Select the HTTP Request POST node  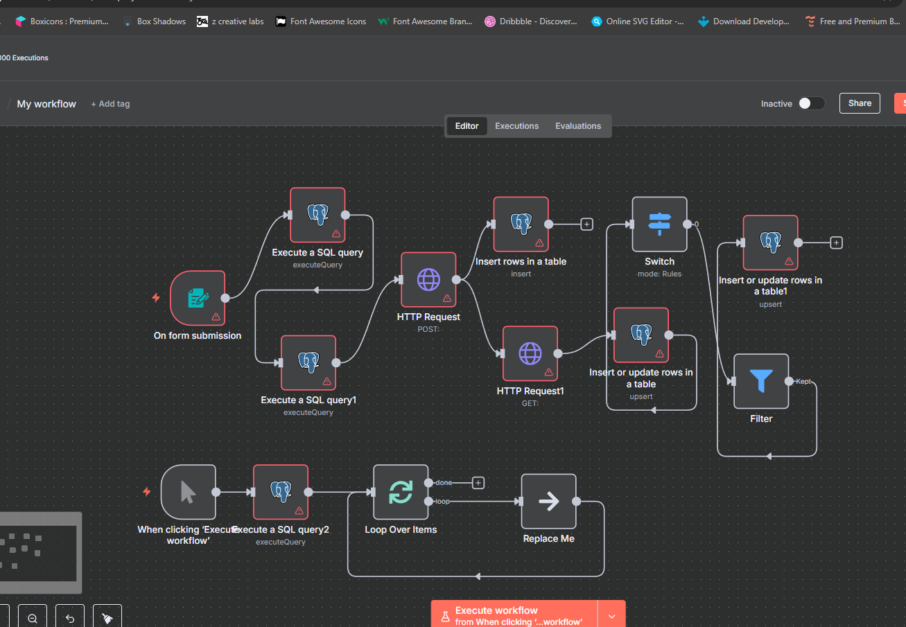428,280
